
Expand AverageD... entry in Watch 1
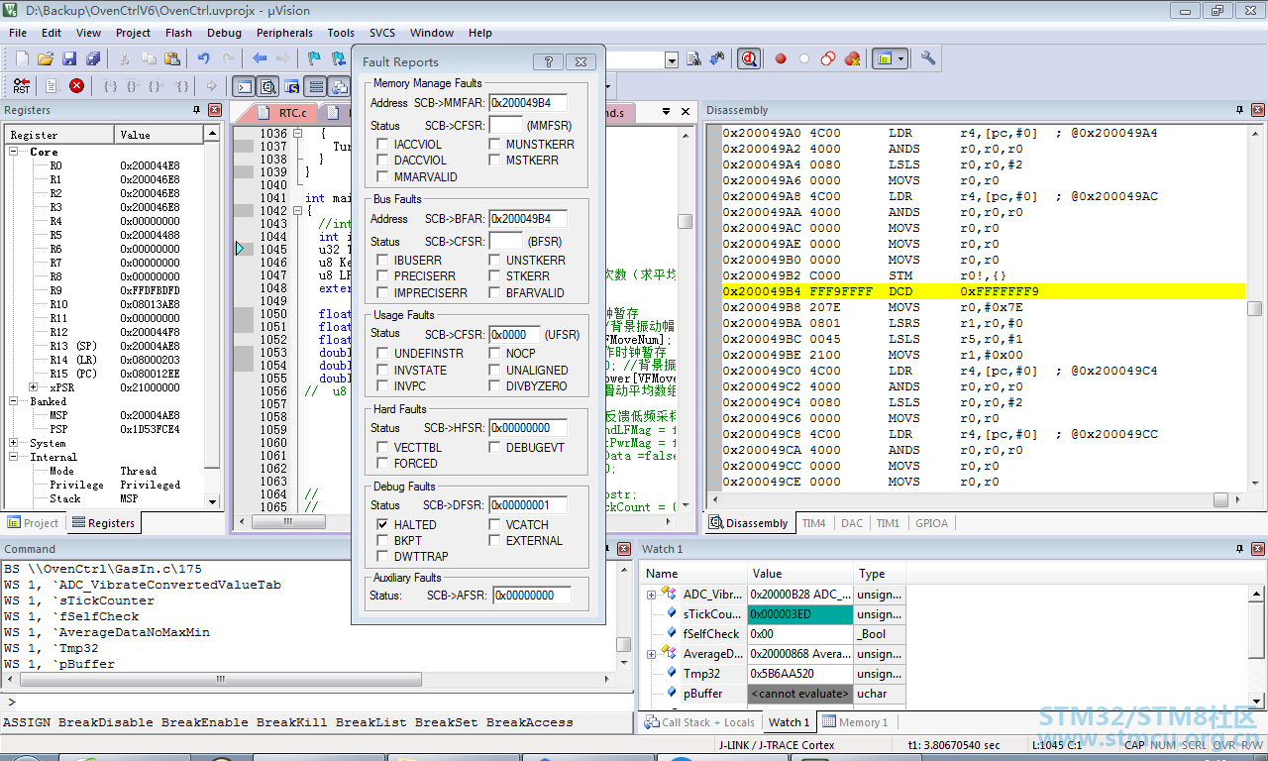click(x=651, y=654)
